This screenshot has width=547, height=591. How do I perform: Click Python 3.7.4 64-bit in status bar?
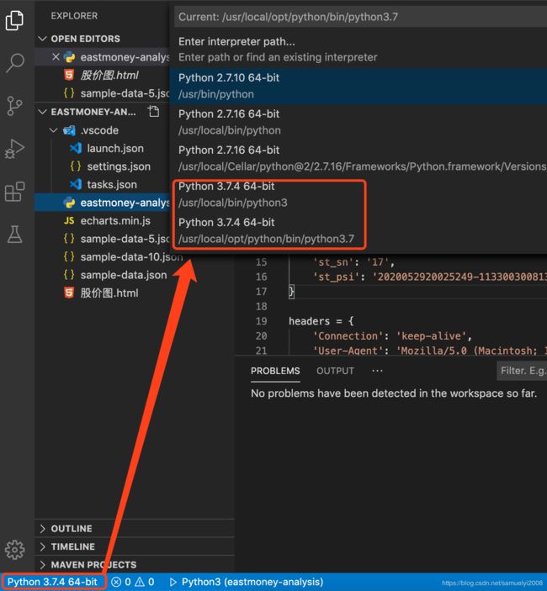tap(52, 582)
